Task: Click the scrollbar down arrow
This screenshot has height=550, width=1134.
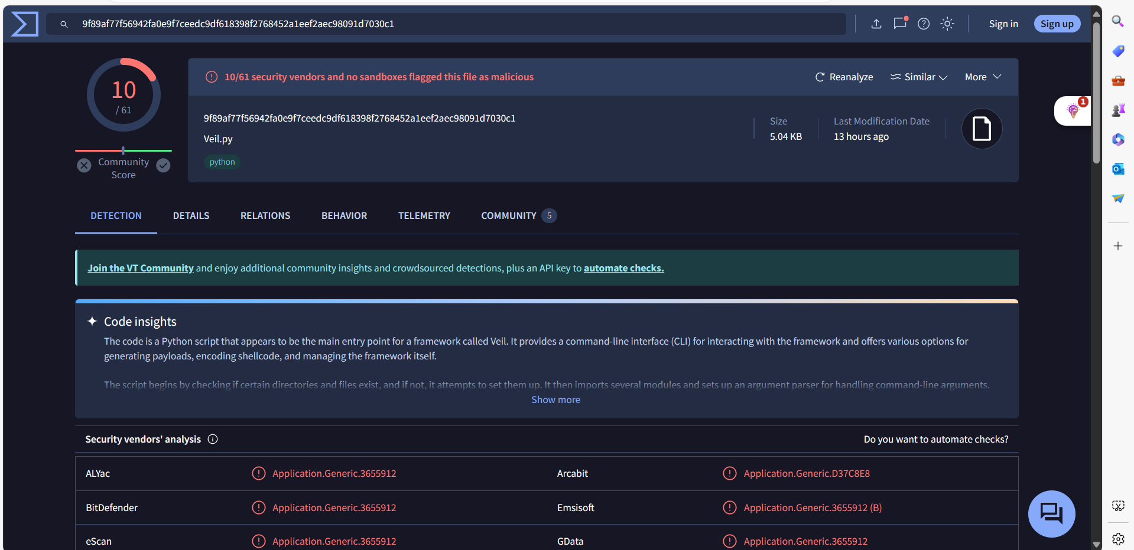Action: 1096,545
